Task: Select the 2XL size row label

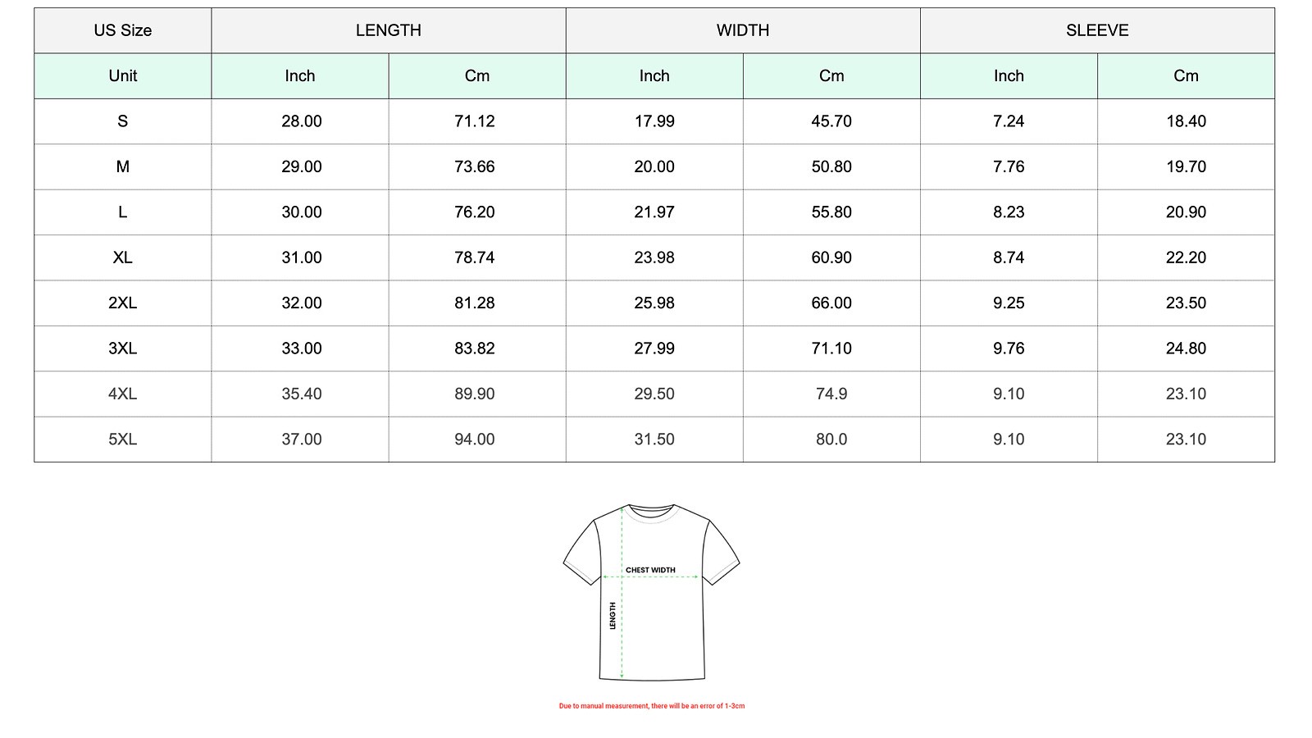Action: [x=123, y=303]
